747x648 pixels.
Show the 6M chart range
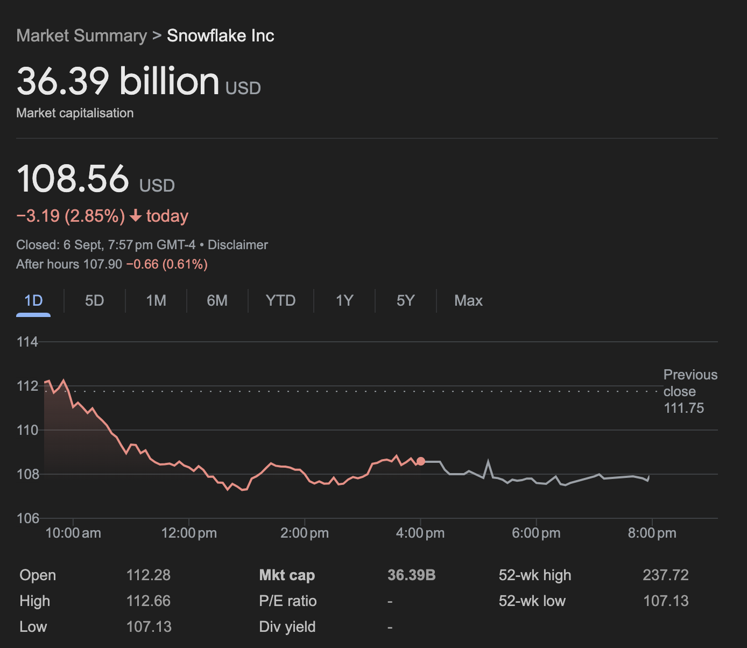(217, 300)
